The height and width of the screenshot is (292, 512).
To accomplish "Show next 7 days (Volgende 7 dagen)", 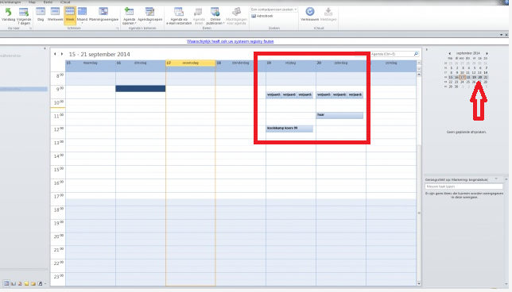I will click(24, 16).
